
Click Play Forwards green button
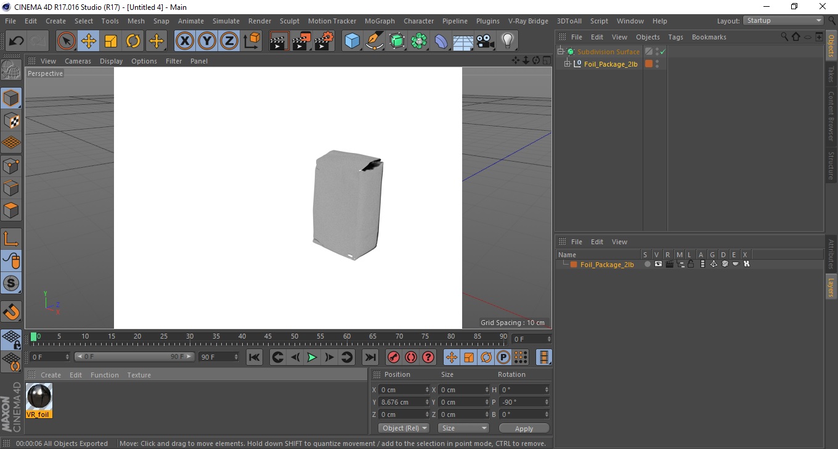pos(312,357)
